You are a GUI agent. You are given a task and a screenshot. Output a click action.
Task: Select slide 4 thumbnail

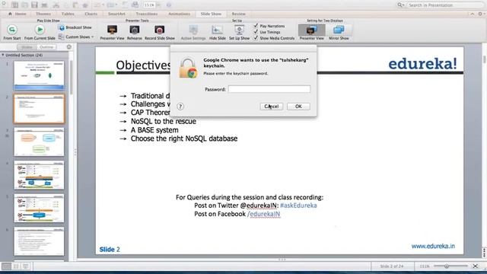tap(39, 175)
